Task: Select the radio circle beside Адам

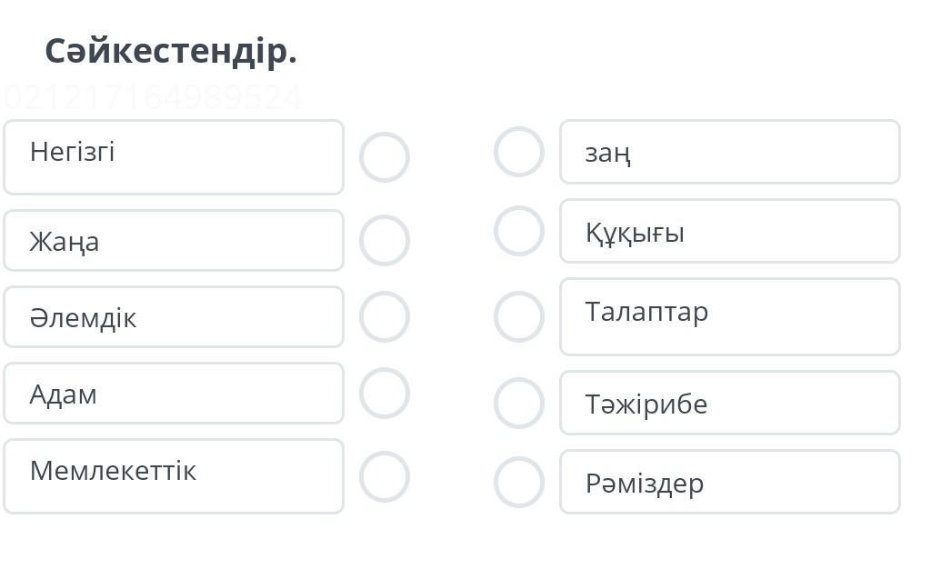Action: 385,393
